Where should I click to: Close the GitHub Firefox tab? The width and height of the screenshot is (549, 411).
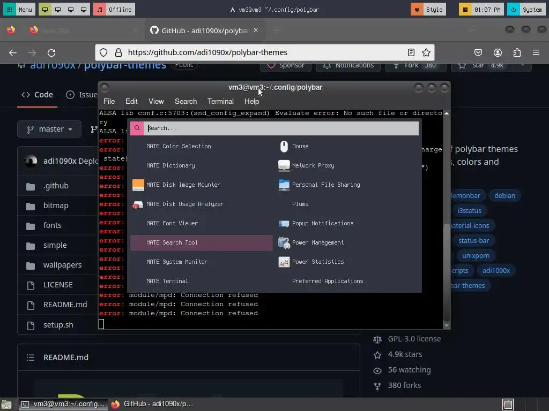tap(256, 31)
